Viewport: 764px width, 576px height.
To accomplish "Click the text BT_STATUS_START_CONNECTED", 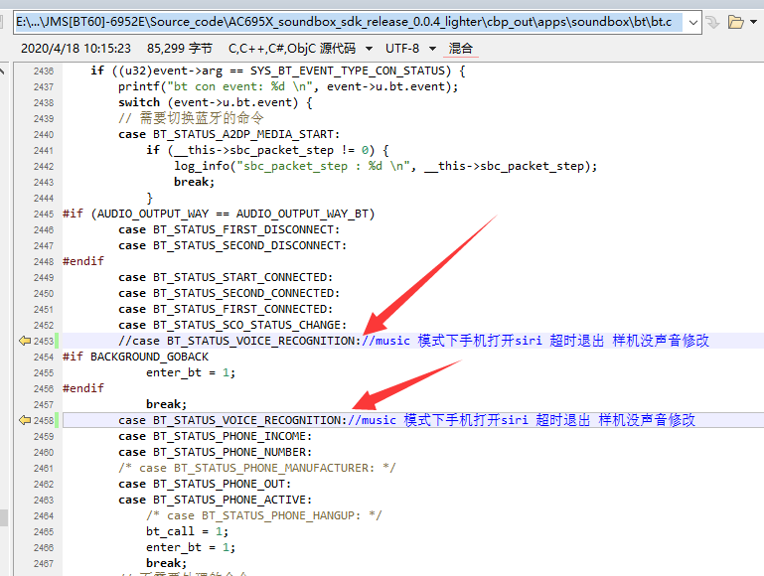I will (239, 277).
